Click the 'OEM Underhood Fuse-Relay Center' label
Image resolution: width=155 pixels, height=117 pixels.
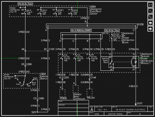96,10
